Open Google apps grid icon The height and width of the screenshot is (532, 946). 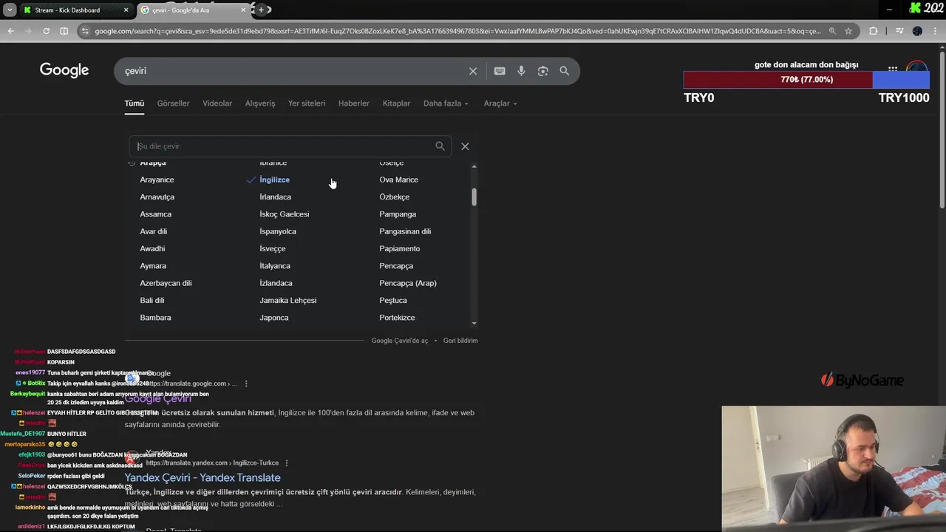tap(893, 69)
